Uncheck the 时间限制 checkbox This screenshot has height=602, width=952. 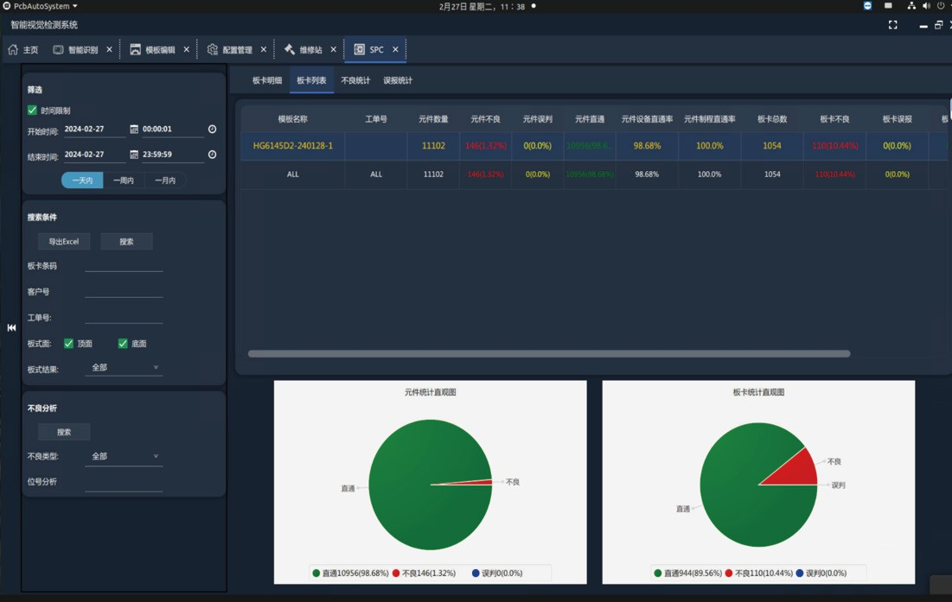pos(32,111)
